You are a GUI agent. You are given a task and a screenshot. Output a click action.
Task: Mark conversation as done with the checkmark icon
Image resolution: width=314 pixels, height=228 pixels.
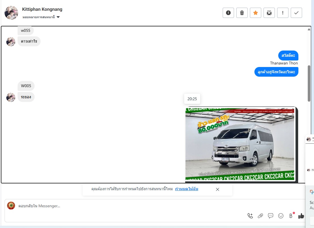[x=296, y=13]
